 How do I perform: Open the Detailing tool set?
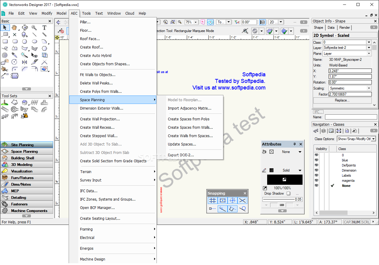27,198
